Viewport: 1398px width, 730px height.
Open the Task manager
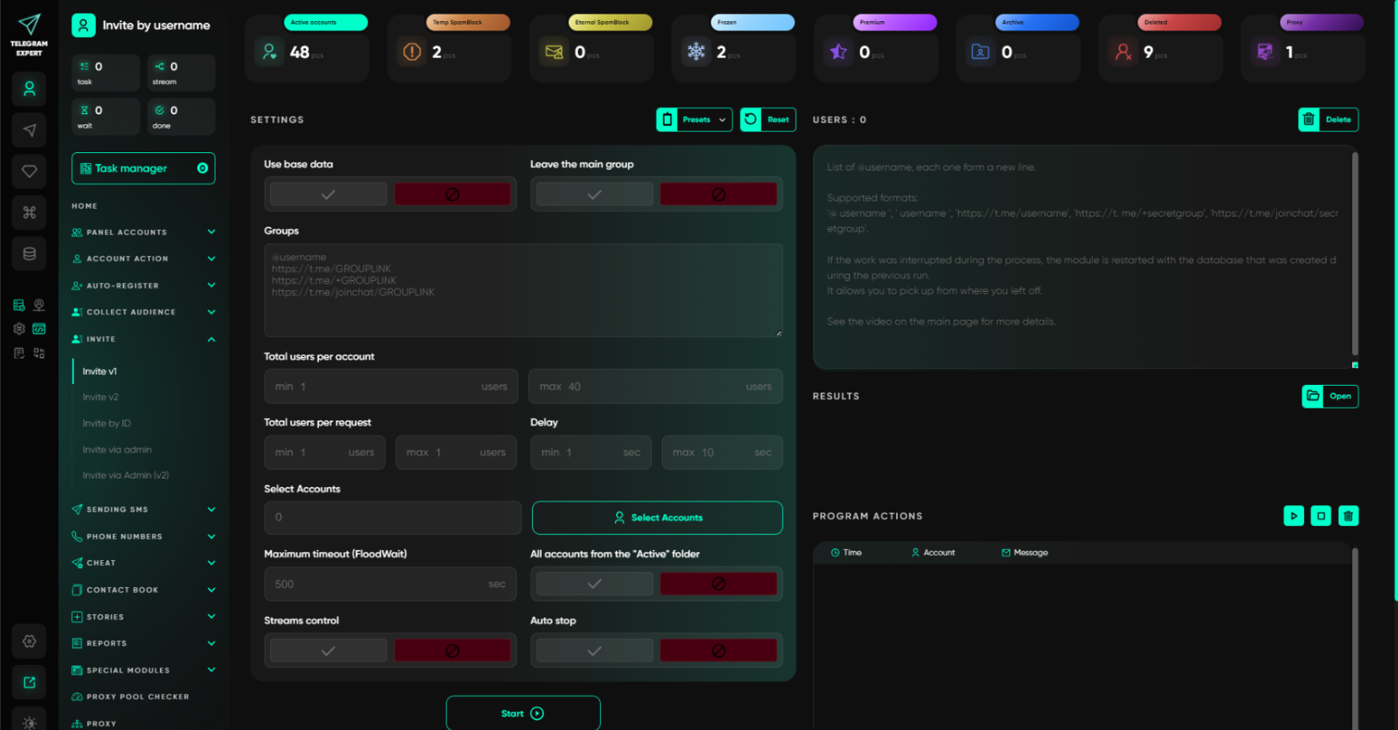pyautogui.click(x=143, y=168)
